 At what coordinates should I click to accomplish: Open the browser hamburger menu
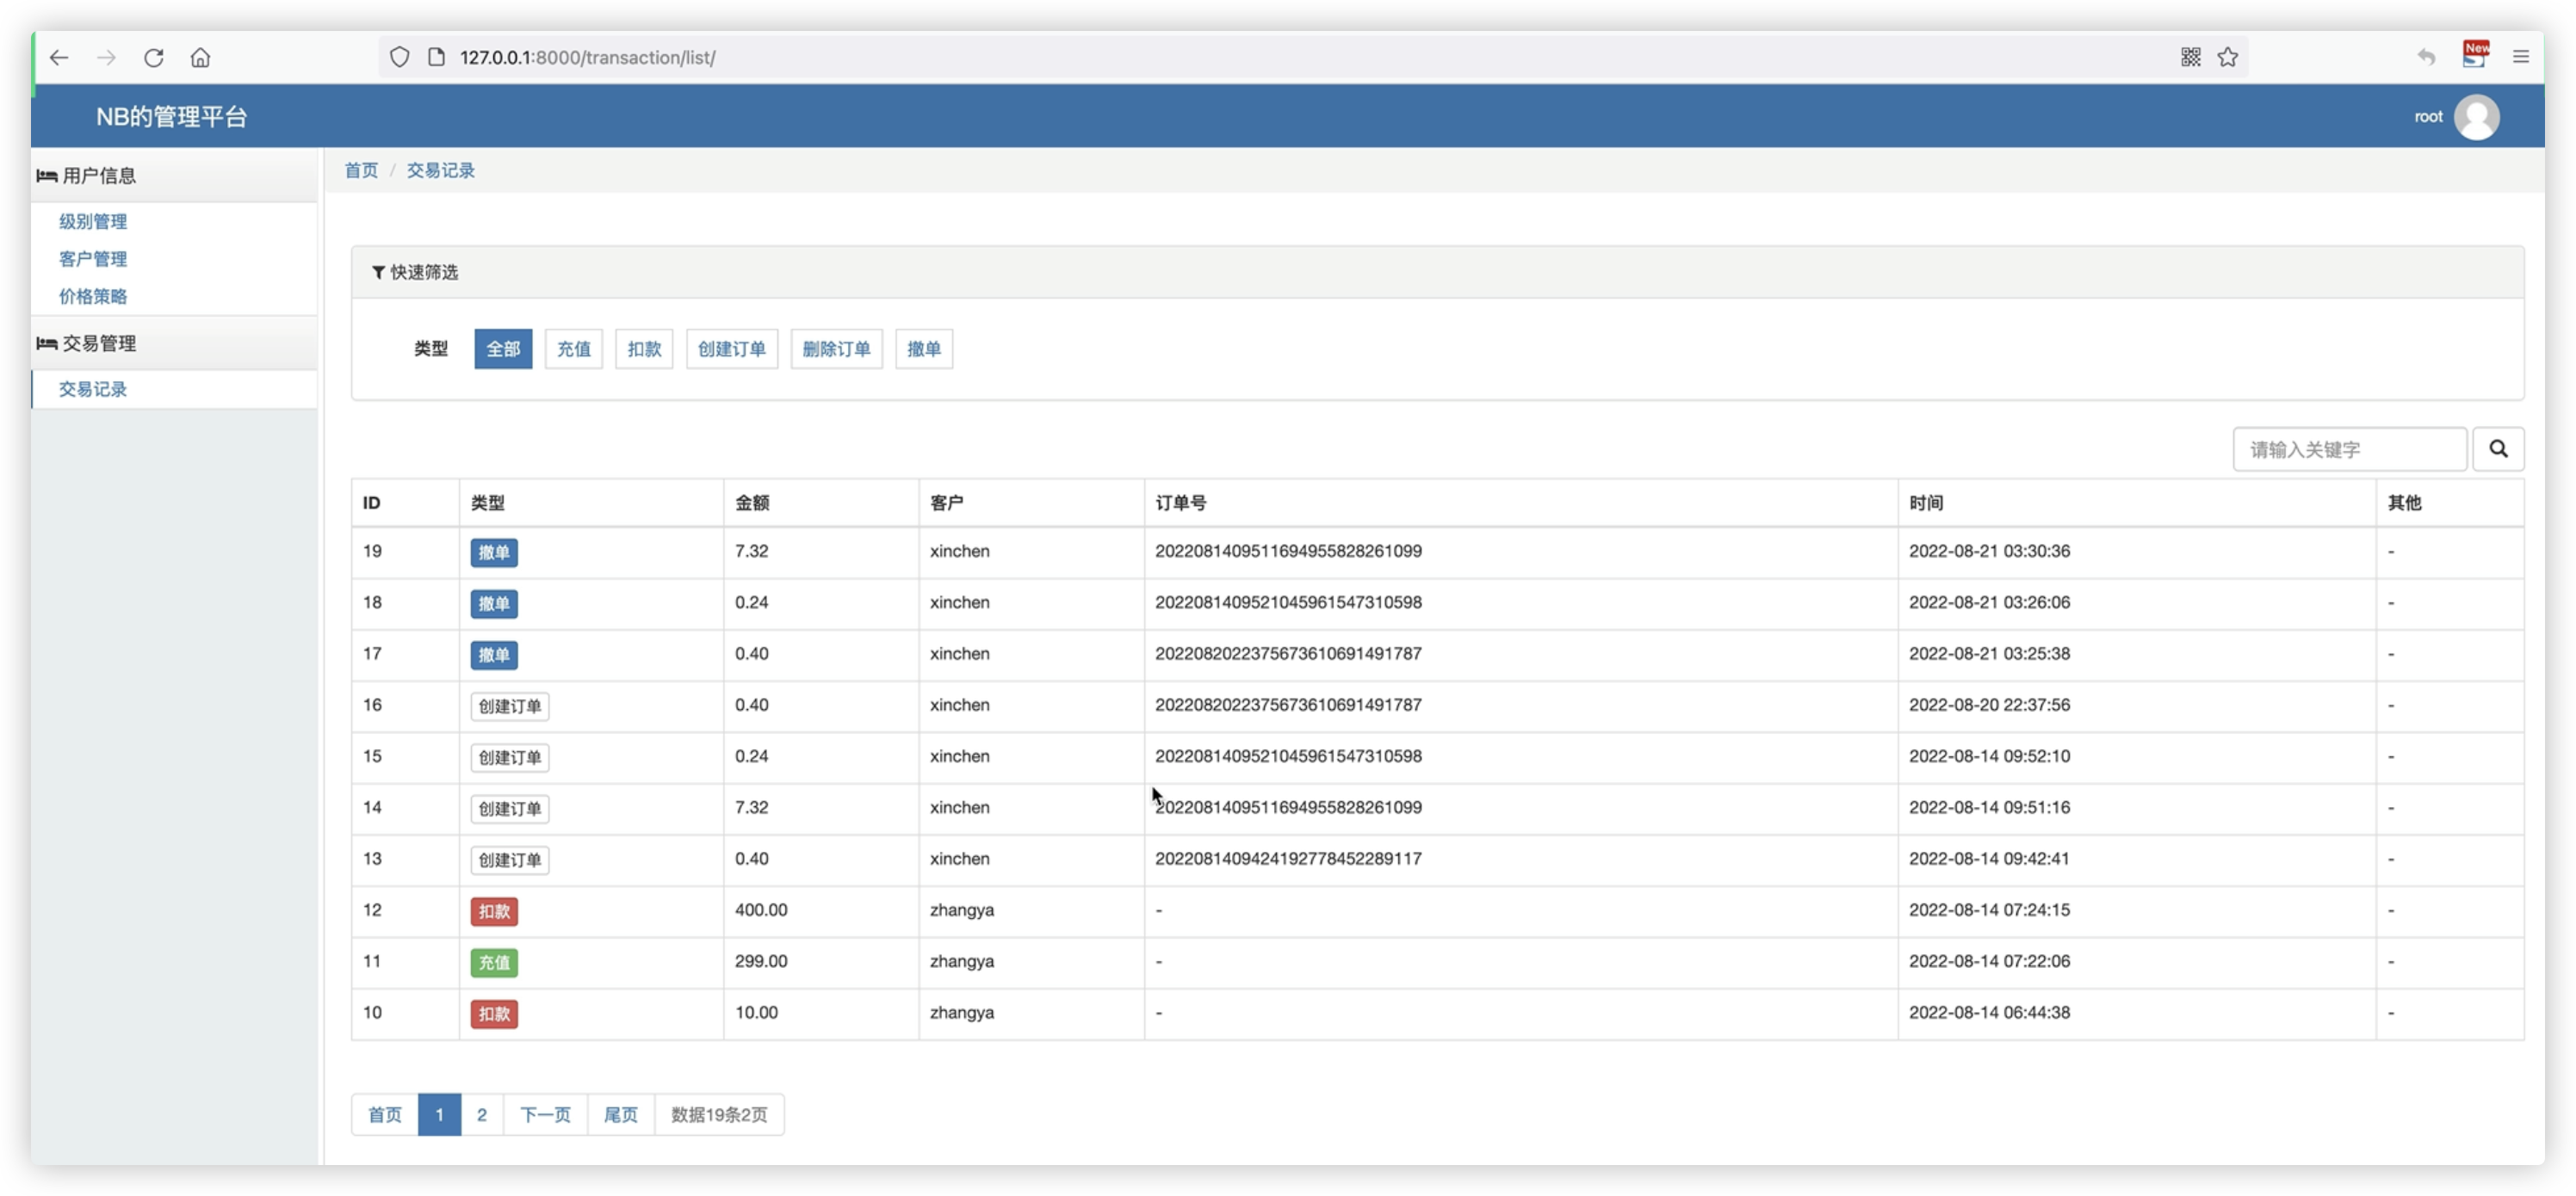point(2520,58)
